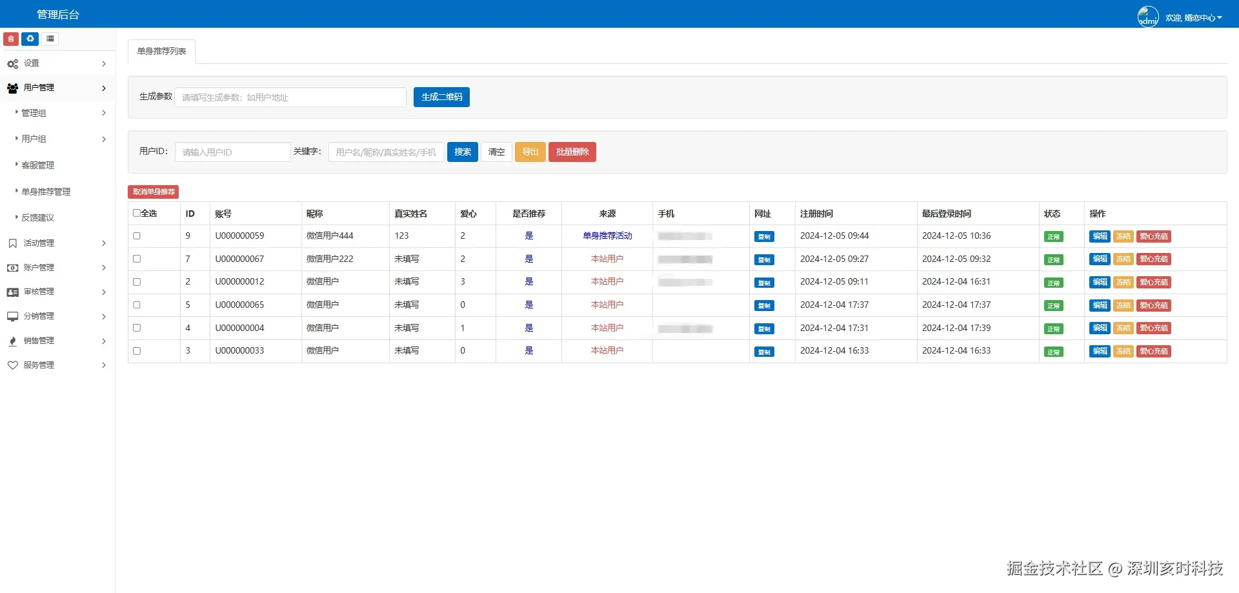The height and width of the screenshot is (593, 1239).
Task: Open 销售管理 in the sidebar
Action: pyautogui.click(x=39, y=341)
